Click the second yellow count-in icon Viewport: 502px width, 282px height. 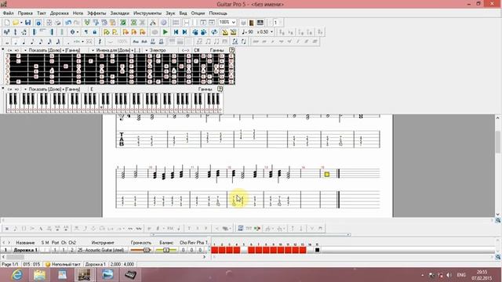tap(234, 32)
